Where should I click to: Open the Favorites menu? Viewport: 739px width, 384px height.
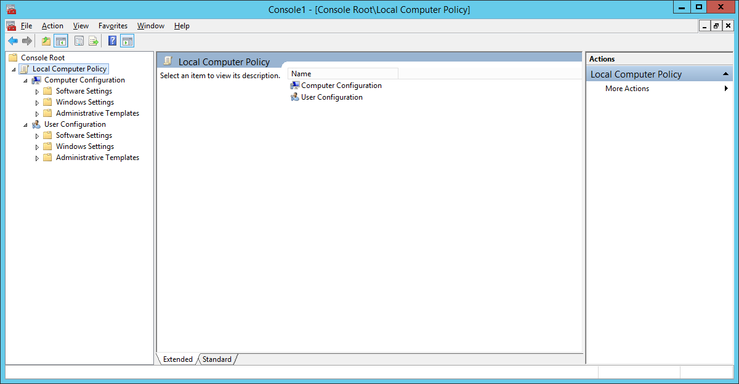pyautogui.click(x=113, y=26)
